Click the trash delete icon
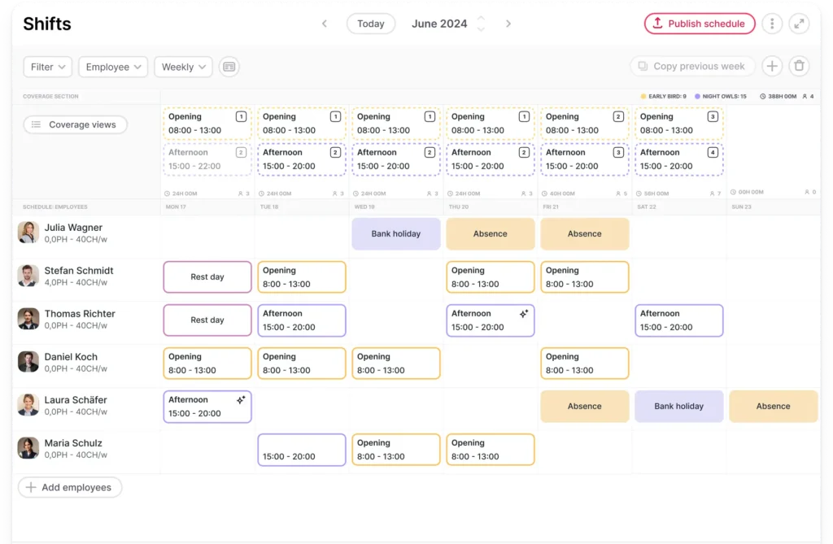 coord(799,66)
